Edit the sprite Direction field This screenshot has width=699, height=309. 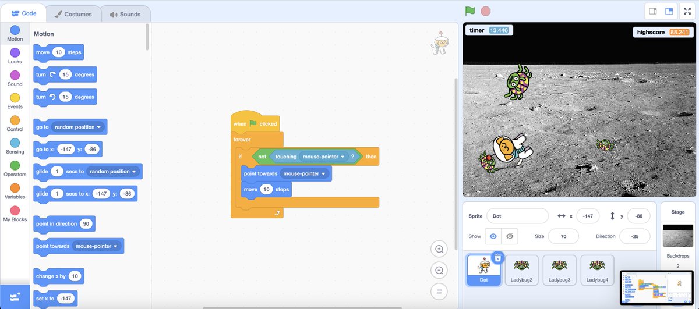[x=634, y=236]
